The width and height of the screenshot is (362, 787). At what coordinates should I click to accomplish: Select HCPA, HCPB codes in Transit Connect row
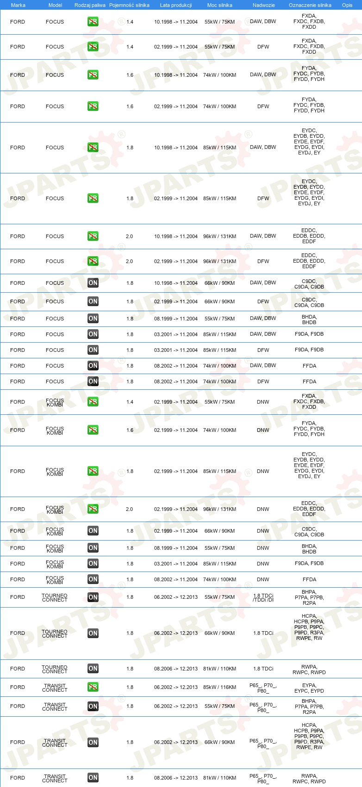(309, 736)
